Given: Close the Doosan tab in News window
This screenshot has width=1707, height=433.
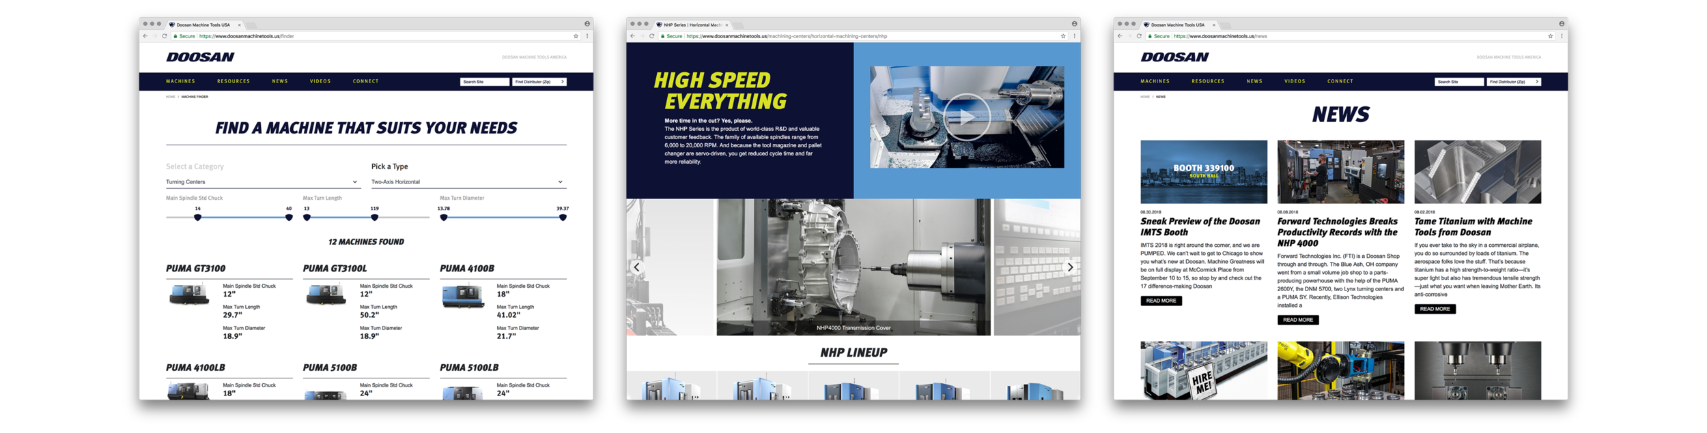Looking at the screenshot, I should point(1213,25).
